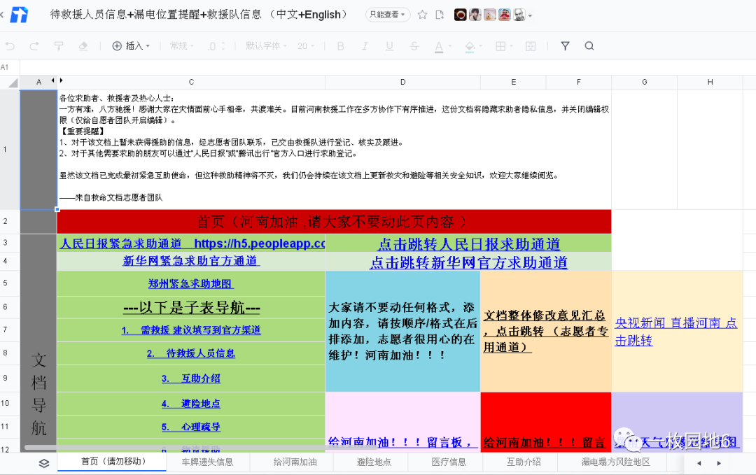Select column C header
Viewport: 756px width, 475px height.
point(191,82)
